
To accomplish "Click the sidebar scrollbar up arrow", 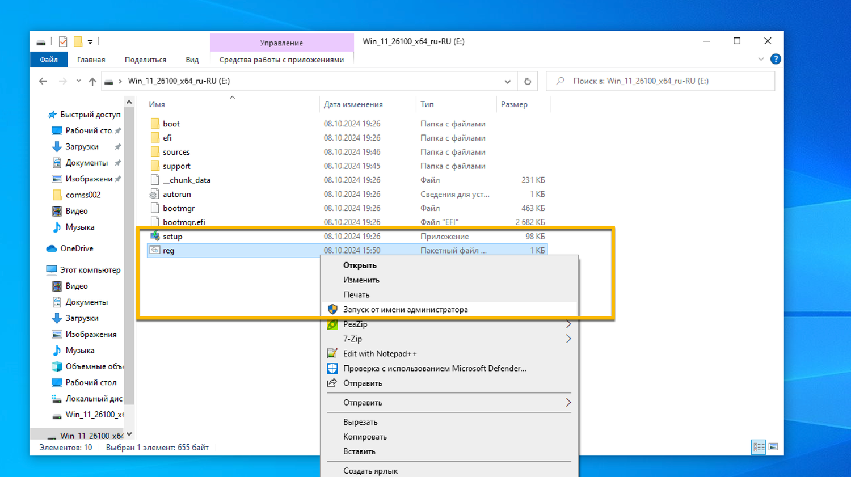I will pyautogui.click(x=129, y=102).
